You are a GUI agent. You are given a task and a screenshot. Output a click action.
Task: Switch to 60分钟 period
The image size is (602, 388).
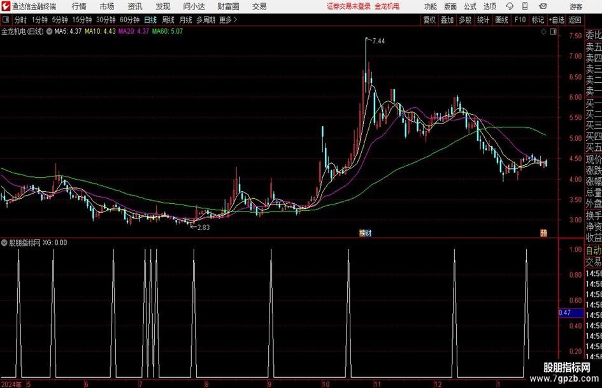point(130,20)
